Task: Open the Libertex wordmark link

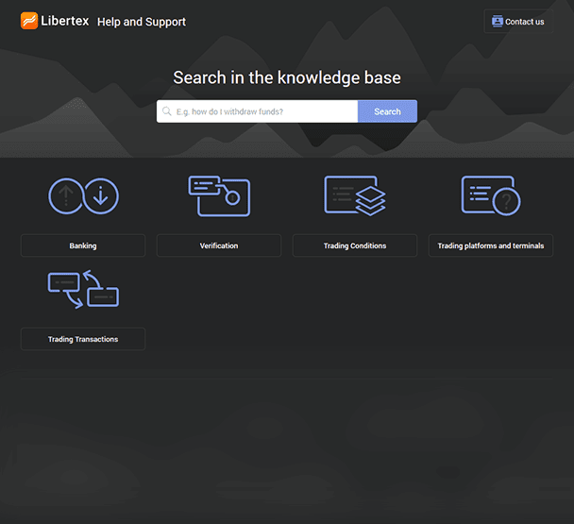Action: click(x=65, y=21)
